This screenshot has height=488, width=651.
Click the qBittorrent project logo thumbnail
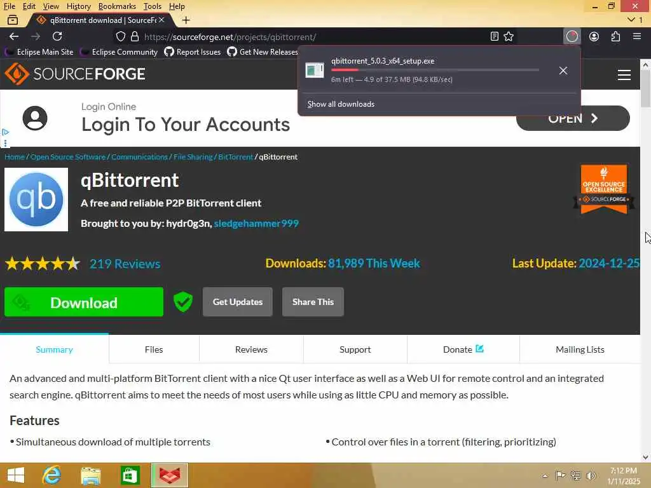(x=36, y=200)
